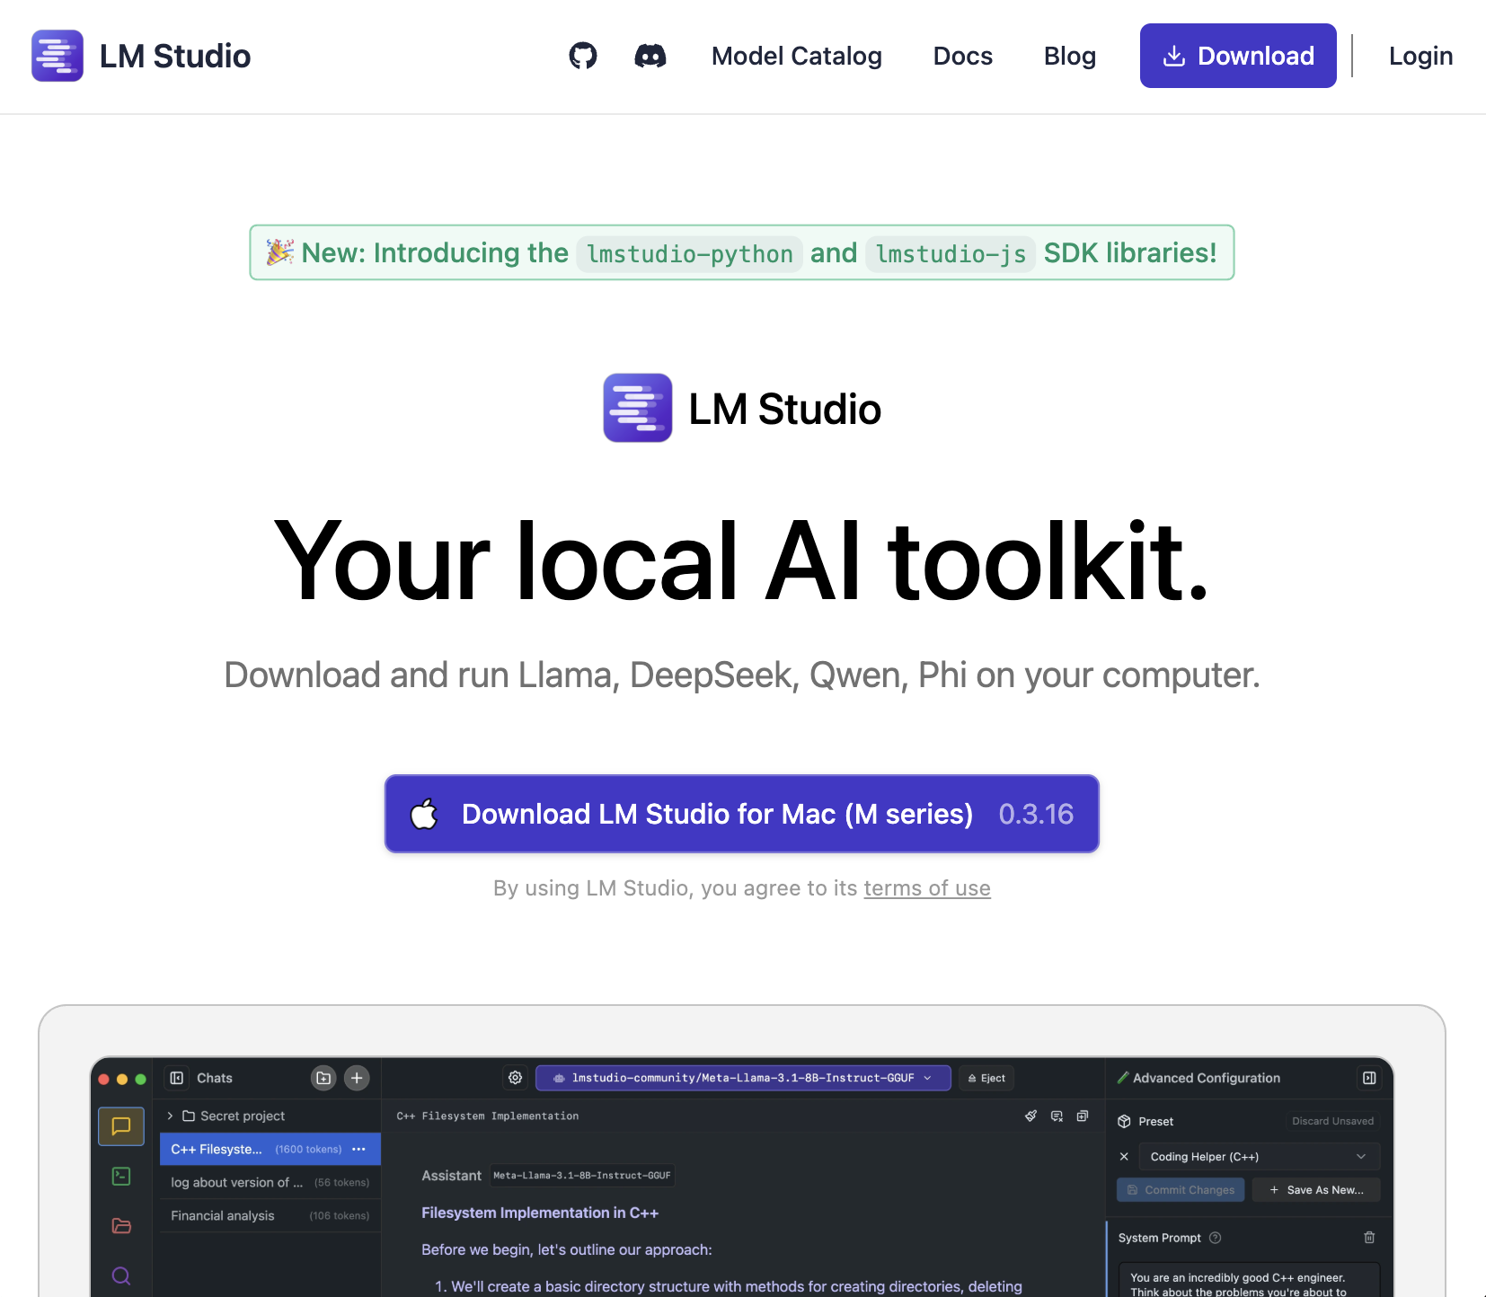Click the Preset cube icon

(1124, 1121)
